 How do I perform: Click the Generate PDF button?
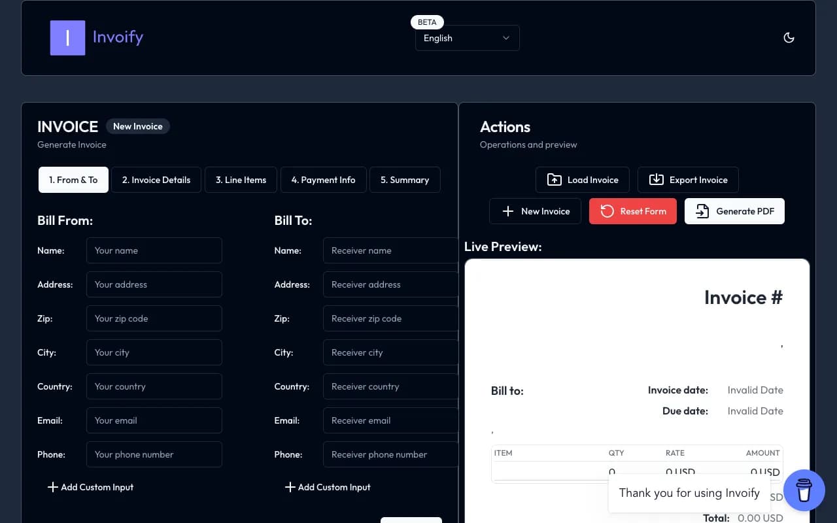click(734, 211)
